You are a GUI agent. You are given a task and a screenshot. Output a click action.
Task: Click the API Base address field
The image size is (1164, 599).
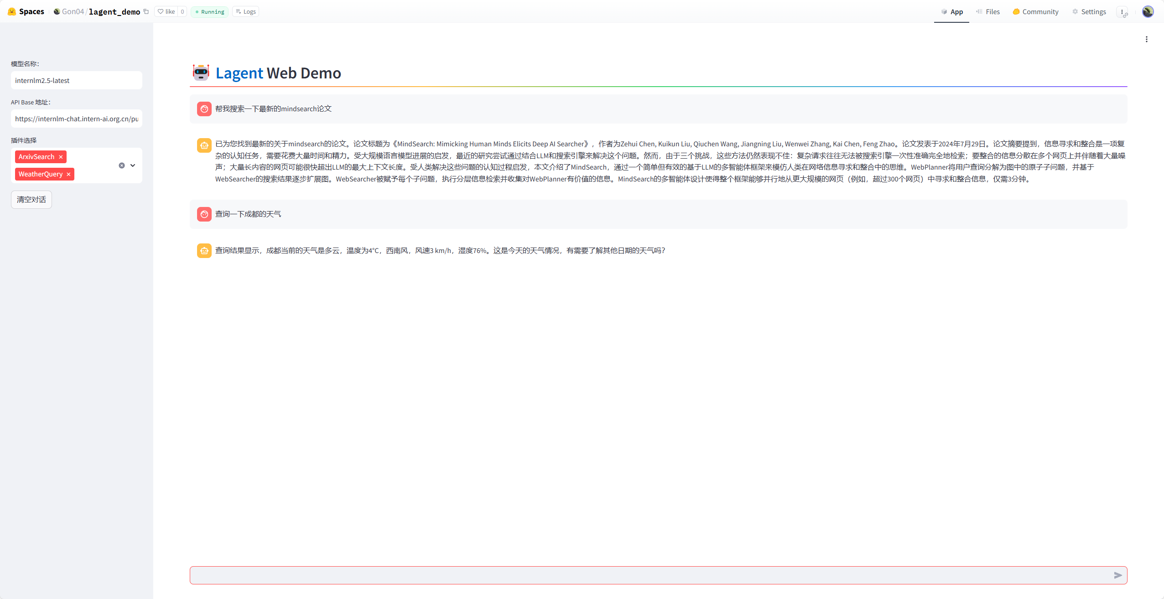(76, 119)
